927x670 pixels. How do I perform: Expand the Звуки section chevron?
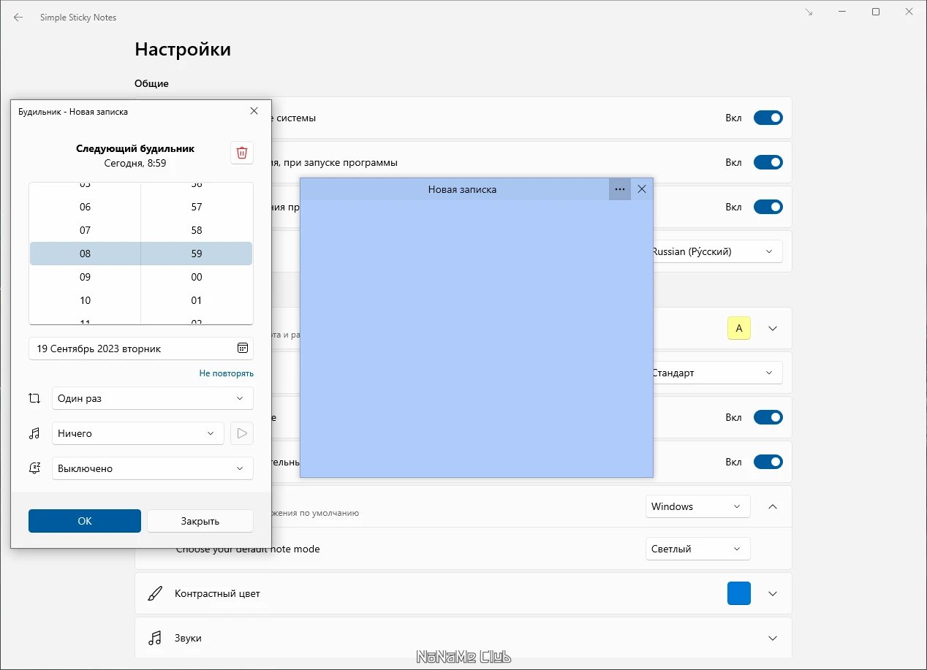tap(773, 638)
